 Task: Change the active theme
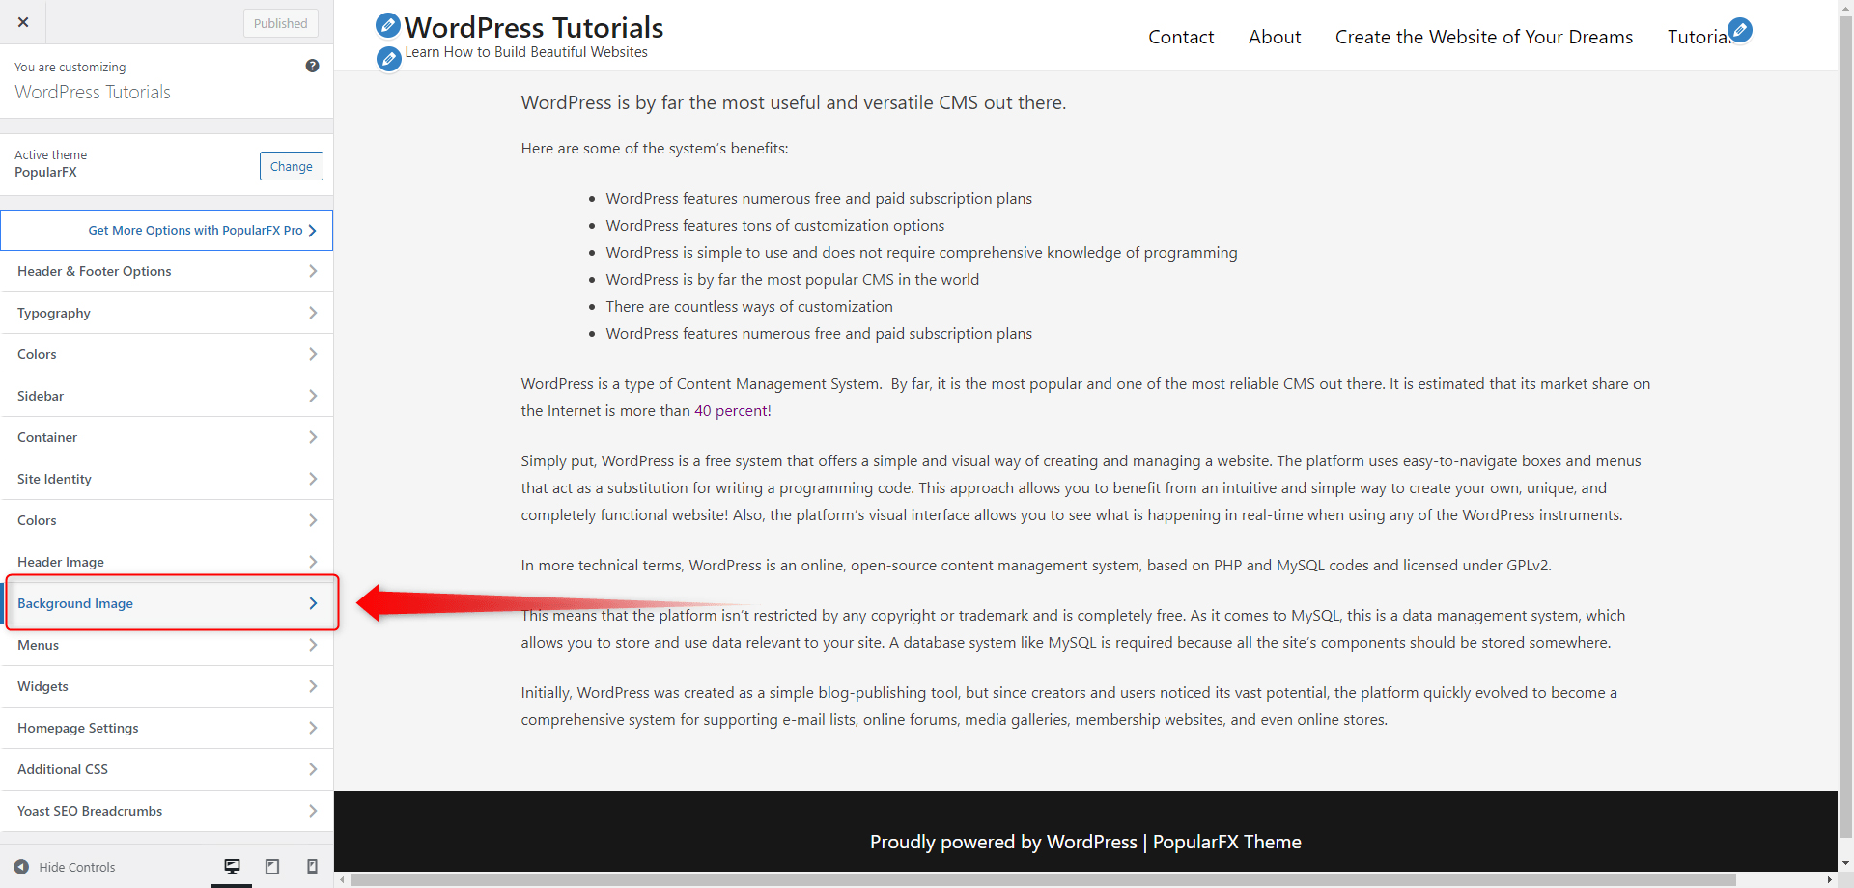pos(292,166)
